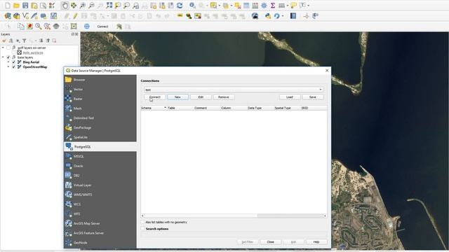Click the coordinate capture crosshair icon

point(307,16)
